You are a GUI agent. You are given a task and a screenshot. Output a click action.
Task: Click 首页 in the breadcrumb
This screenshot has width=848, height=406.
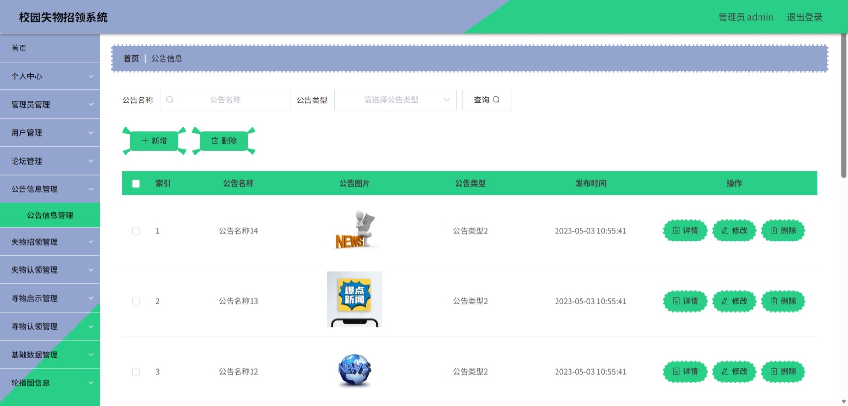pos(131,58)
